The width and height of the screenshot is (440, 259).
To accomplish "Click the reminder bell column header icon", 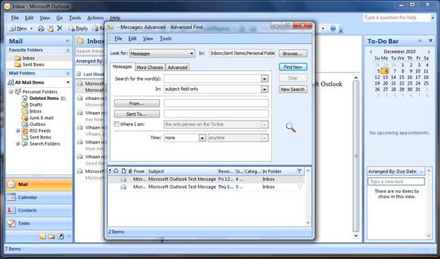I will pyautogui.click(x=116, y=171).
